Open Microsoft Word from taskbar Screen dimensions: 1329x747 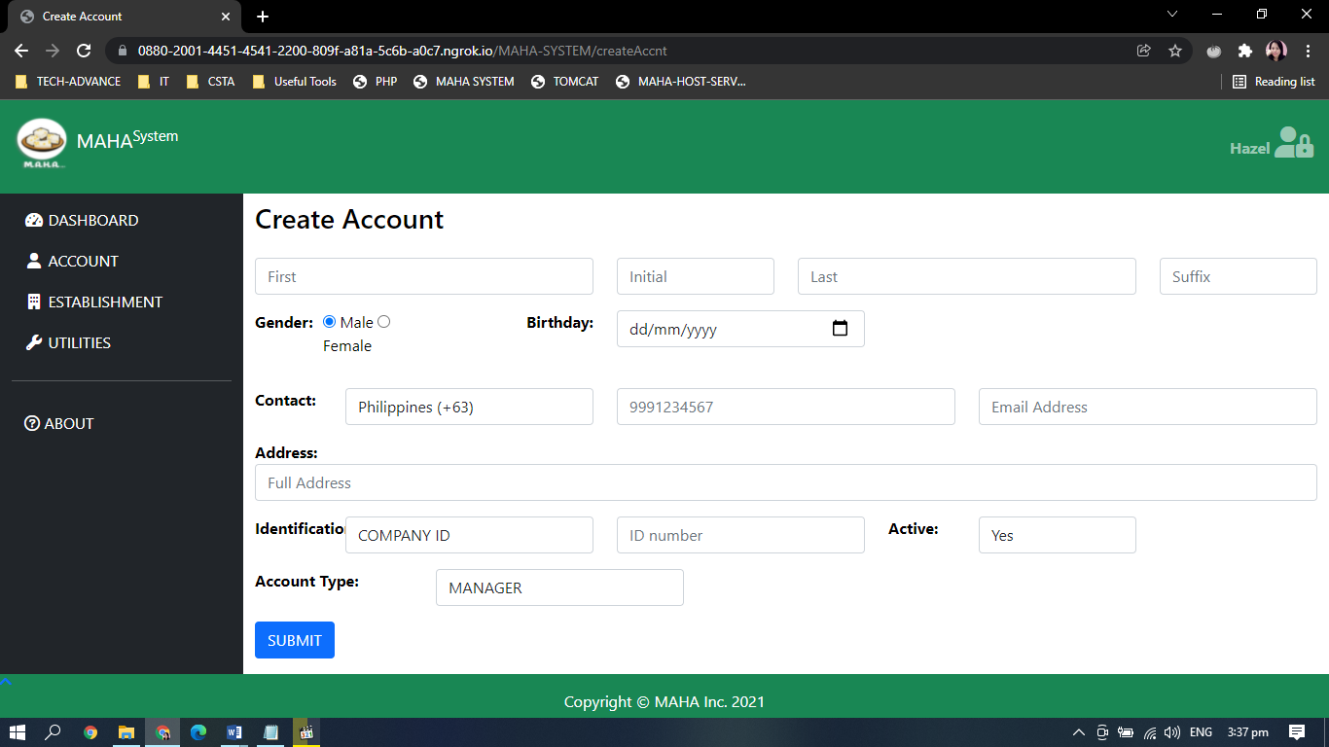234,732
